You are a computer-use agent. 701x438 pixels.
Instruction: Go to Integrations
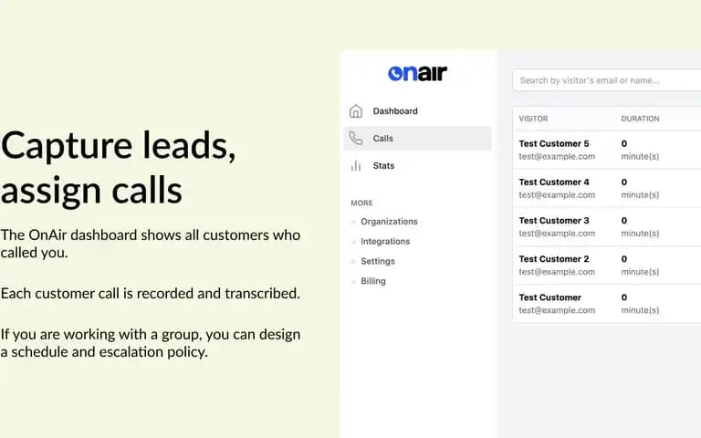point(385,241)
